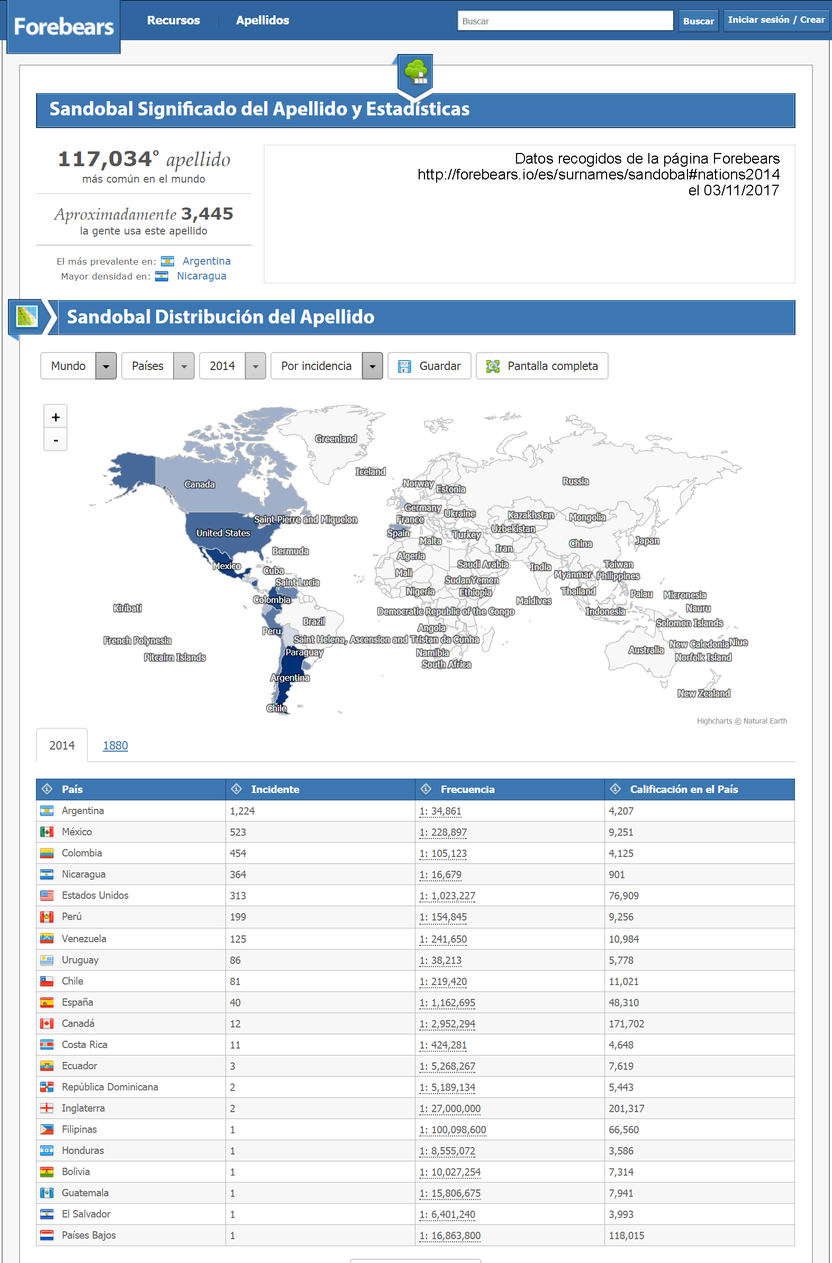This screenshot has width=832, height=1263.
Task: Select the 2014 tab
Action: coord(62,745)
